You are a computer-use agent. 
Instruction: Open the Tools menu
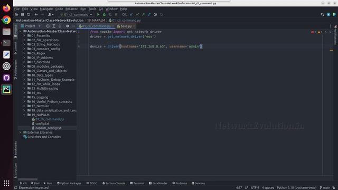[x=92, y=9]
